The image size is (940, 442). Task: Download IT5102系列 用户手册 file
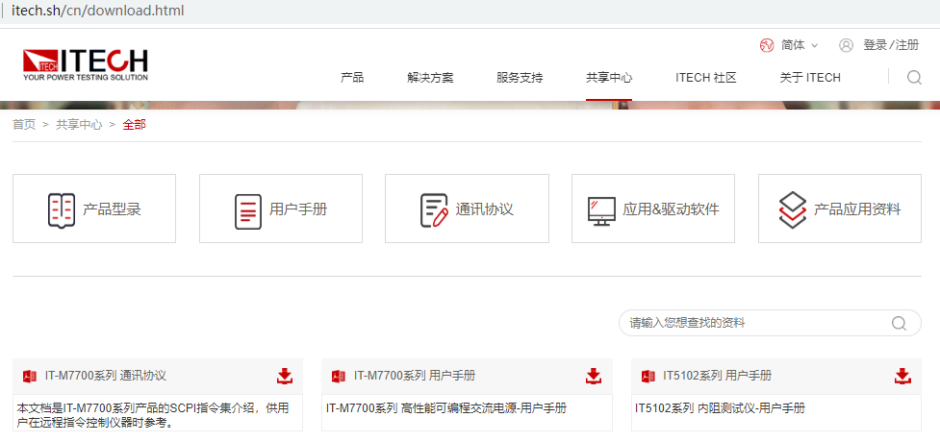tap(902, 376)
